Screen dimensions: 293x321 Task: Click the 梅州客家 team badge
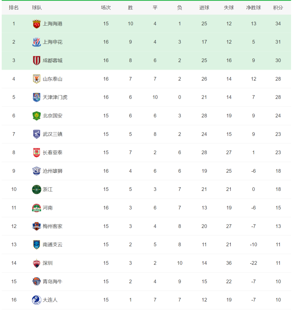pyautogui.click(x=37, y=226)
